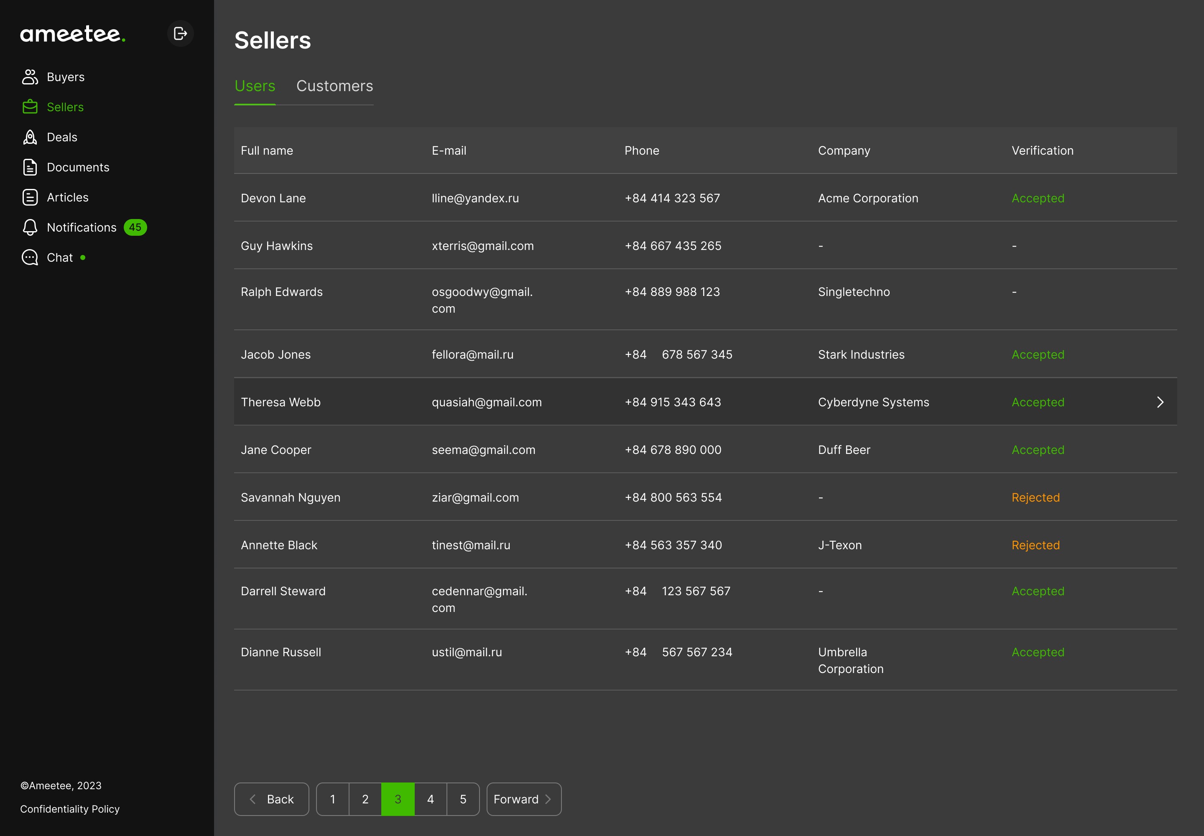Click the Notifications bell icon

(x=30, y=227)
